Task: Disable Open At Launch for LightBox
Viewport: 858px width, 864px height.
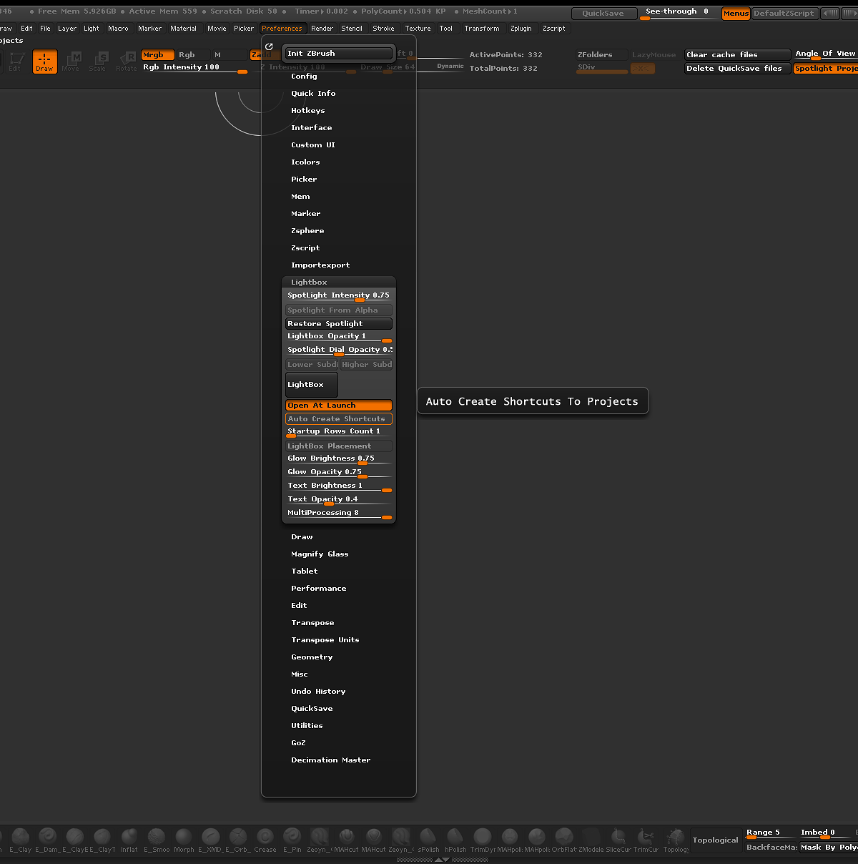Action: (339, 406)
